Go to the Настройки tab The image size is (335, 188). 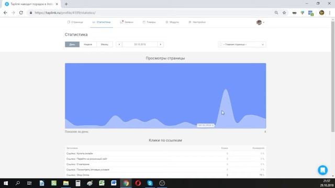pyautogui.click(x=197, y=22)
